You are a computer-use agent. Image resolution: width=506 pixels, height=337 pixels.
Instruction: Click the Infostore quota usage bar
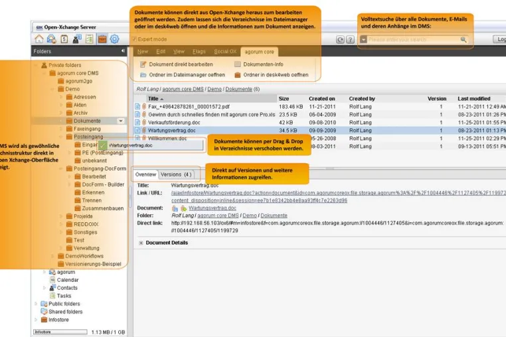coord(60,332)
